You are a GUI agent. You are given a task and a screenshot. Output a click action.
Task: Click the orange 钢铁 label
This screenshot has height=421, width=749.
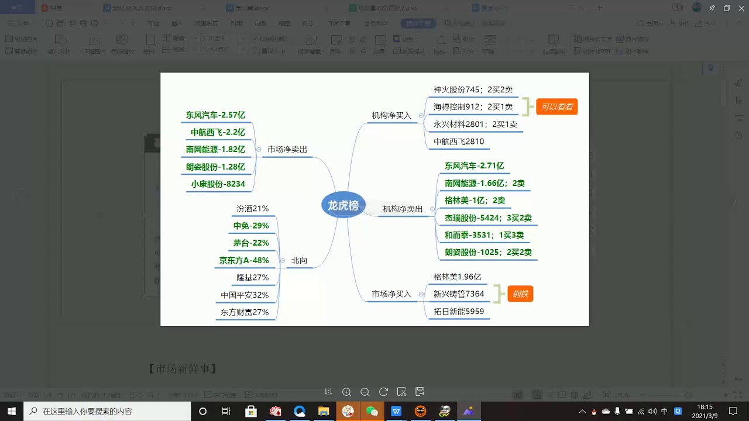click(520, 294)
